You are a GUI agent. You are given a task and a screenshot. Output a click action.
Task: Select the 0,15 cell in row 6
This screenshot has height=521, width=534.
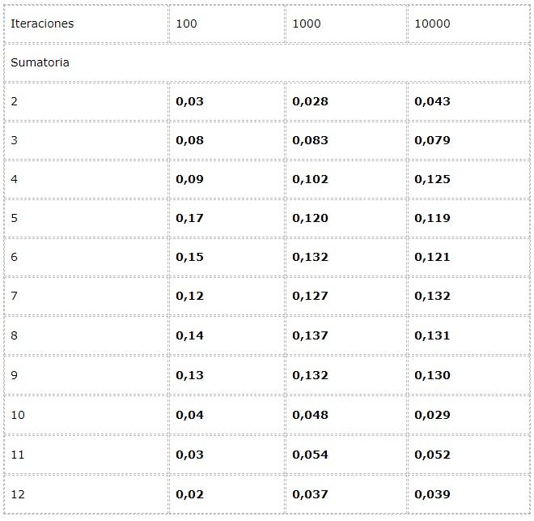[x=189, y=257]
